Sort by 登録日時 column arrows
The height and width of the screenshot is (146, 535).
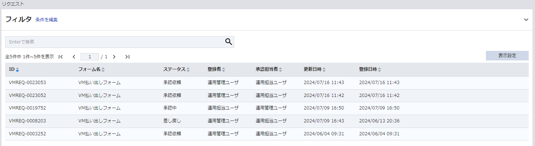(379, 70)
